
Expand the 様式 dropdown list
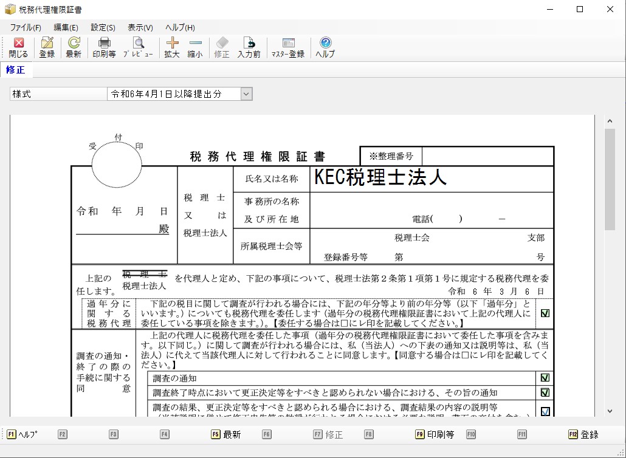[246, 94]
